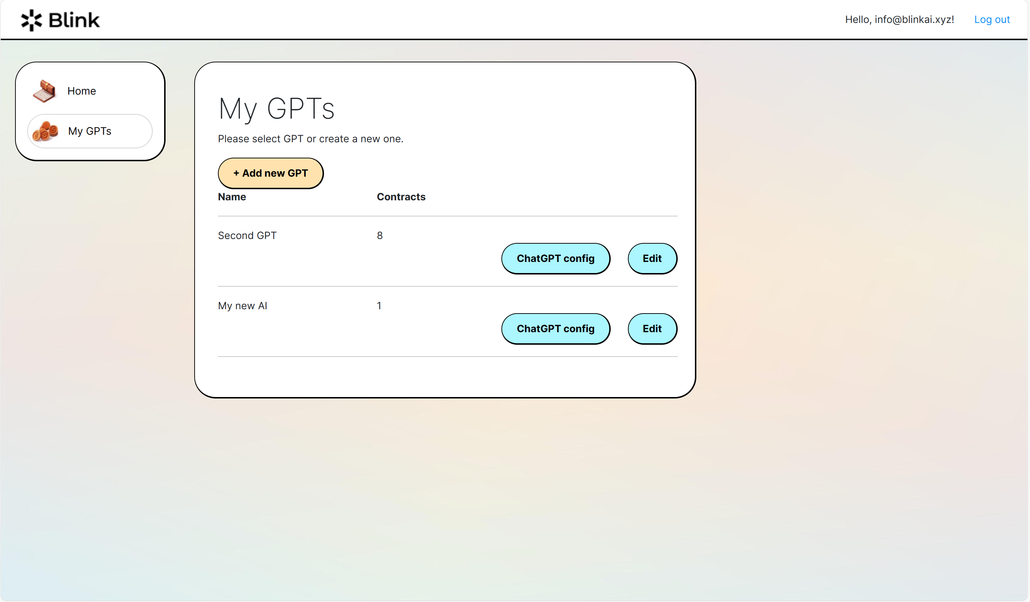Image resolution: width=1030 pixels, height=602 pixels.
Task: Click the Contracts column header
Action: tap(401, 197)
